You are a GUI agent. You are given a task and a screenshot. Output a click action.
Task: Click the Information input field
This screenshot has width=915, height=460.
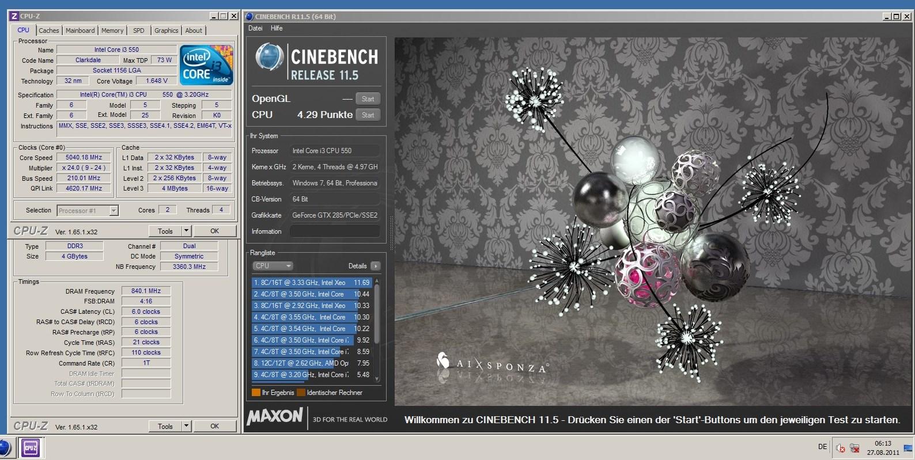tap(334, 231)
